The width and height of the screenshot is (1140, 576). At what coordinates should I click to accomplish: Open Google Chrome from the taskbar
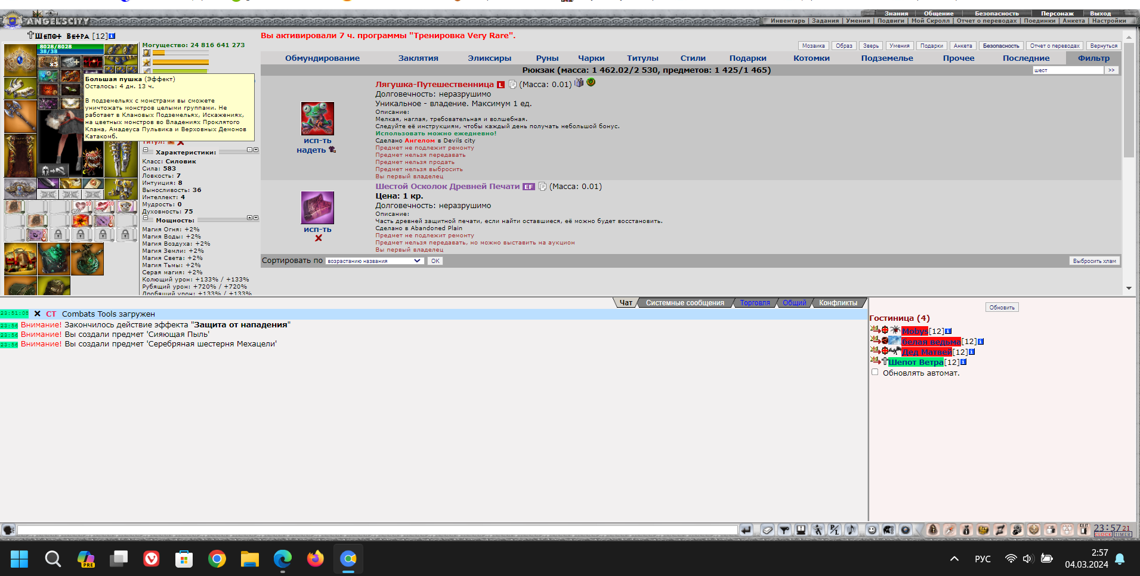click(x=217, y=559)
